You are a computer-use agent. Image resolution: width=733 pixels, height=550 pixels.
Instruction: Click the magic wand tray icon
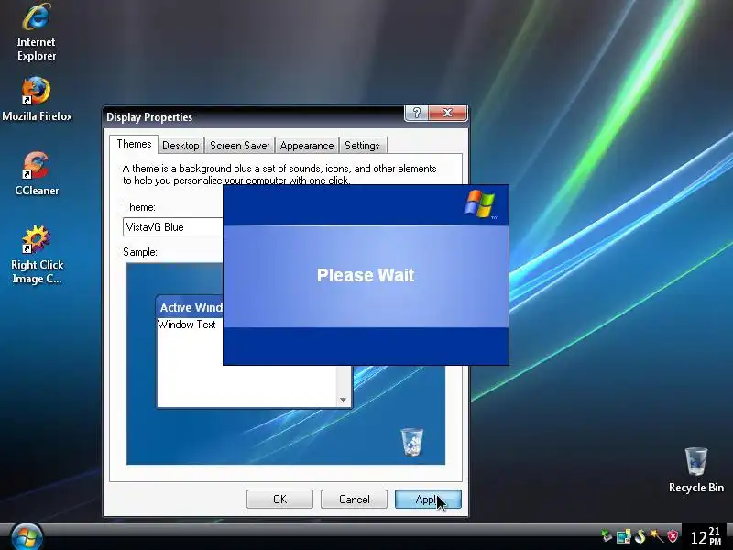(656, 536)
